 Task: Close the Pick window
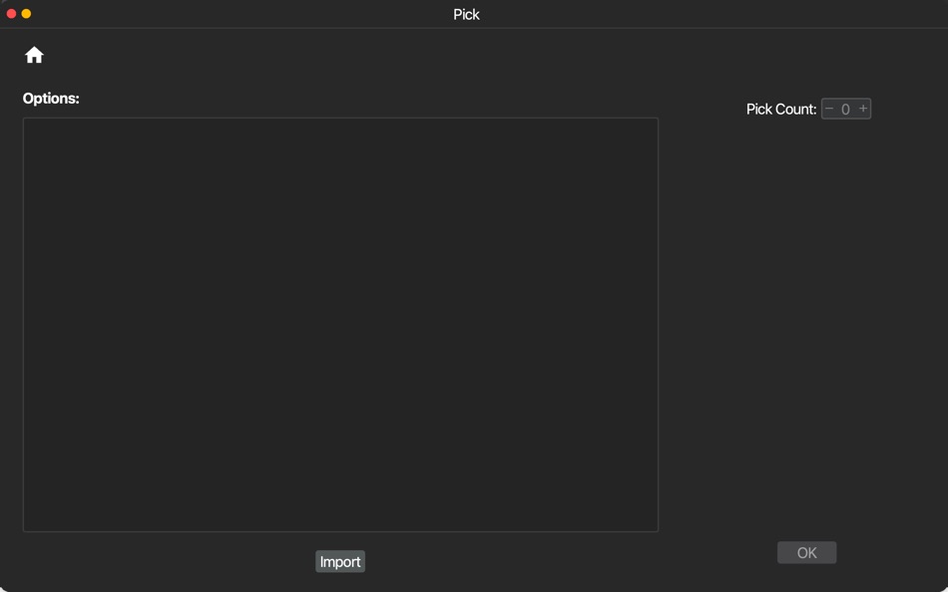[11, 13]
